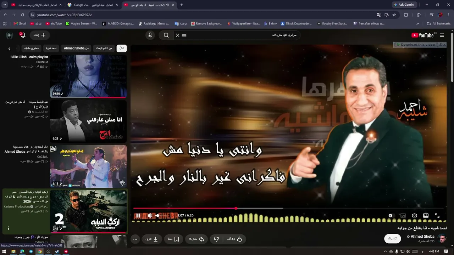The width and height of the screenshot is (454, 255).
Task: Open the YouTube hamburger guide menu
Action: pos(442,35)
